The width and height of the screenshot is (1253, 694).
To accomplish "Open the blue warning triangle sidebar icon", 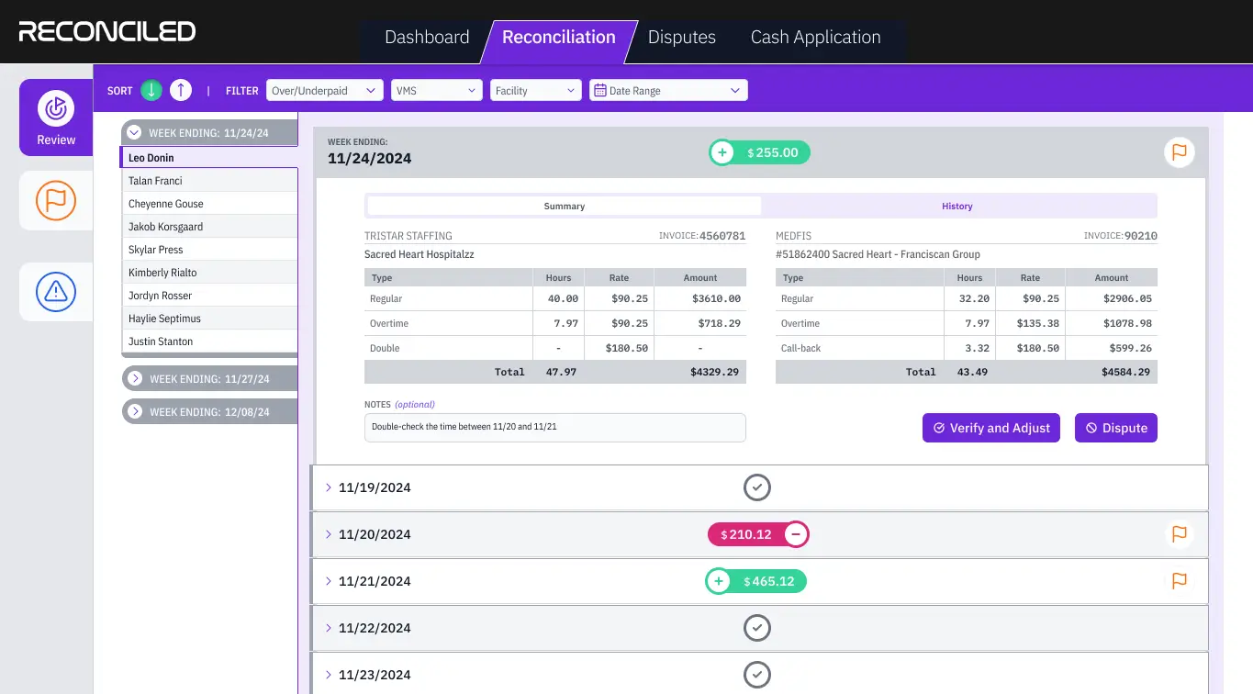I will pyautogui.click(x=56, y=292).
